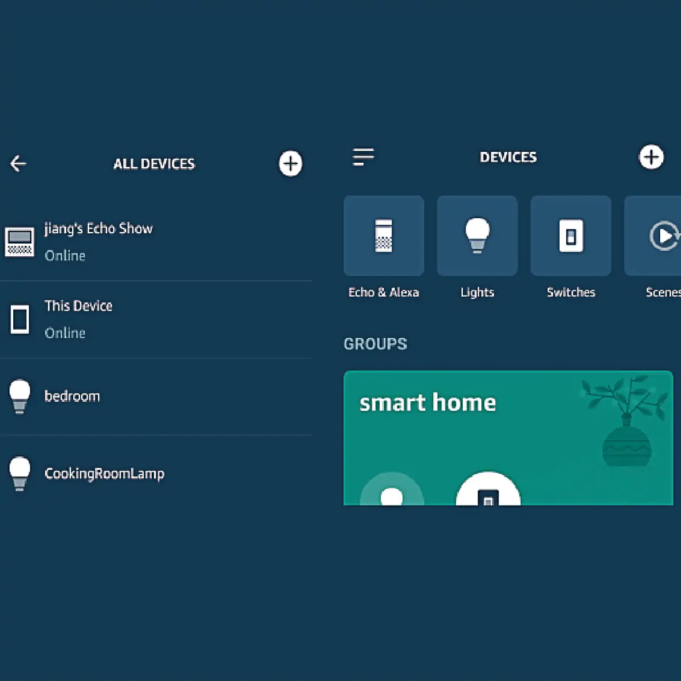Add a device via DEVICES plus button

pyautogui.click(x=651, y=157)
